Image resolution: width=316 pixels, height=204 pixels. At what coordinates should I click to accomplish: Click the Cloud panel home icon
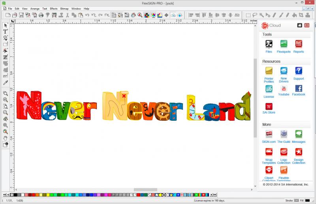300,25
